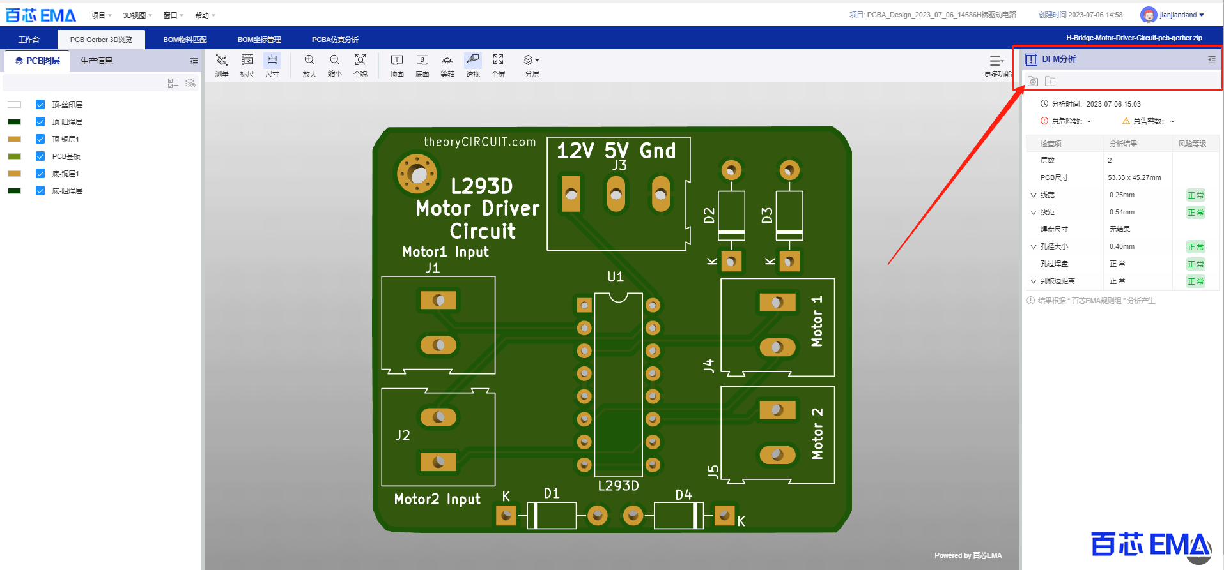
Task: Click the DFM分析 panel icon
Action: click(1031, 59)
